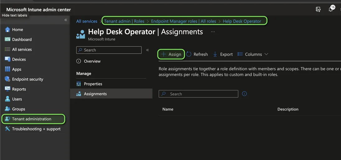This screenshot has width=341, height=160.
Task: Open Home from the sidebar
Action: tap(17, 30)
